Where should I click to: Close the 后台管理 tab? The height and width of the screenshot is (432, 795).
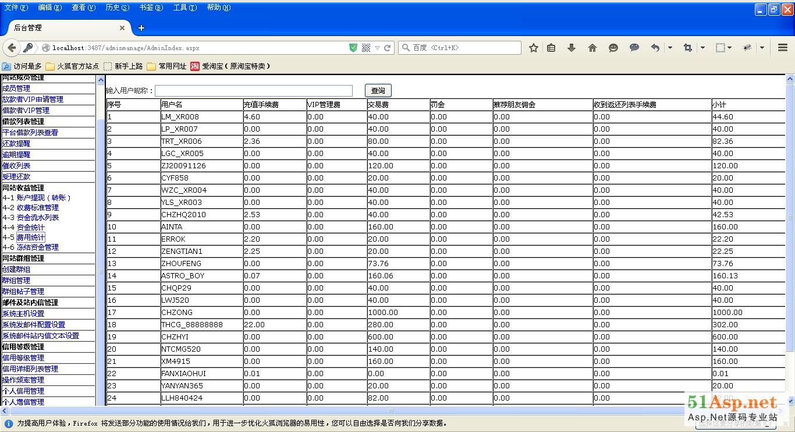[x=122, y=27]
